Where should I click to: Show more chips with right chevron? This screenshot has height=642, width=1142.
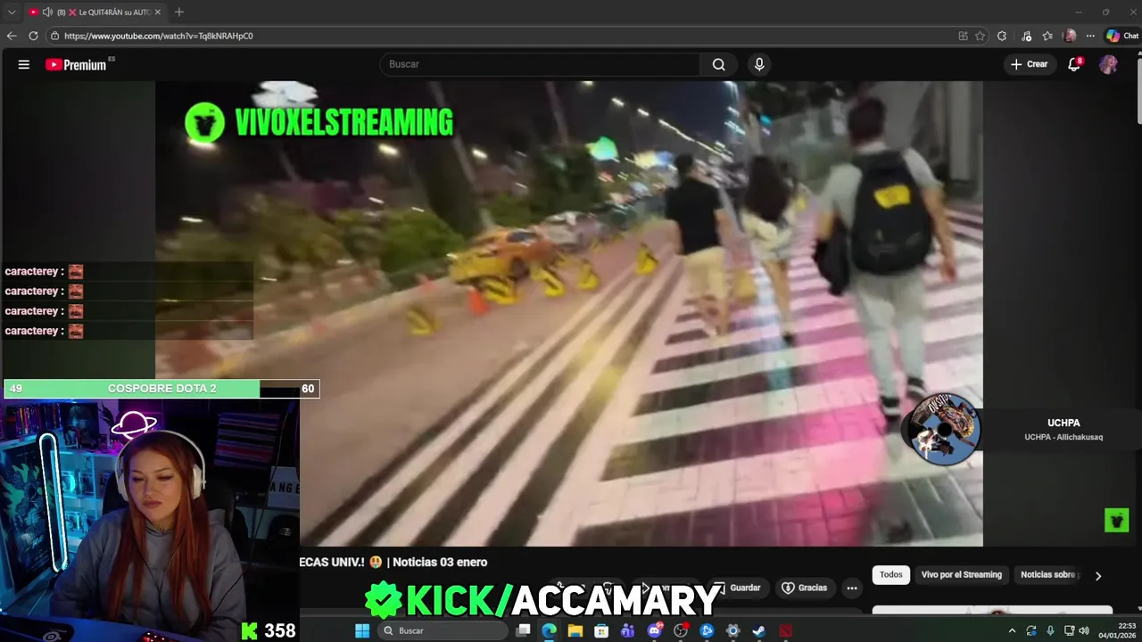pos(1098,576)
